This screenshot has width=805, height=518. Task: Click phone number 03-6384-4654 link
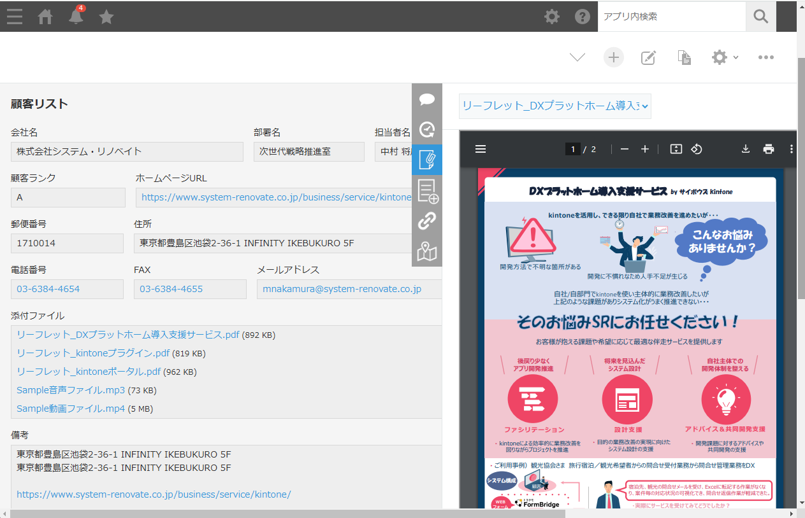(x=48, y=289)
